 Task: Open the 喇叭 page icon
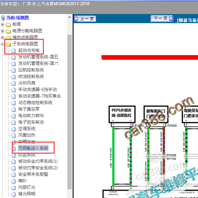click(13, 181)
